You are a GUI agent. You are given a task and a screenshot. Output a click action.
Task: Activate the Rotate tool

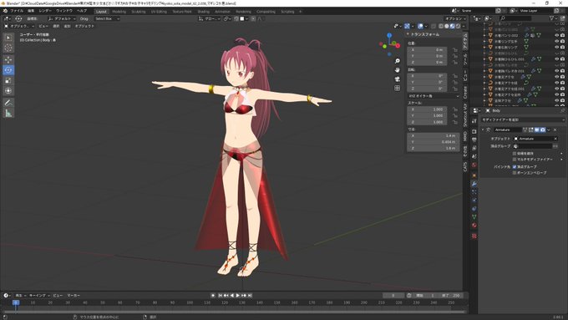8,70
